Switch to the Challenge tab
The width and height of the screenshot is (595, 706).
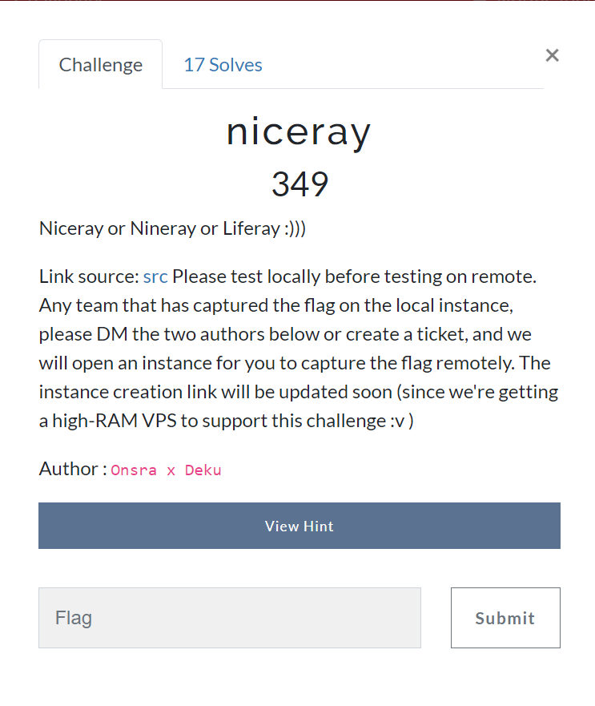pos(101,65)
